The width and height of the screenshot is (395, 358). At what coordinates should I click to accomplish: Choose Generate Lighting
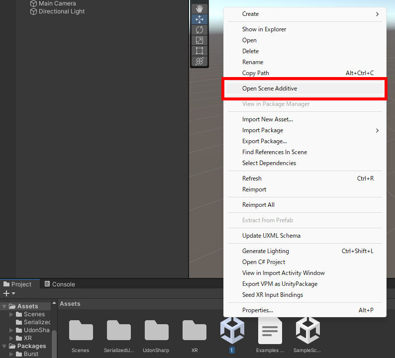click(x=305, y=251)
